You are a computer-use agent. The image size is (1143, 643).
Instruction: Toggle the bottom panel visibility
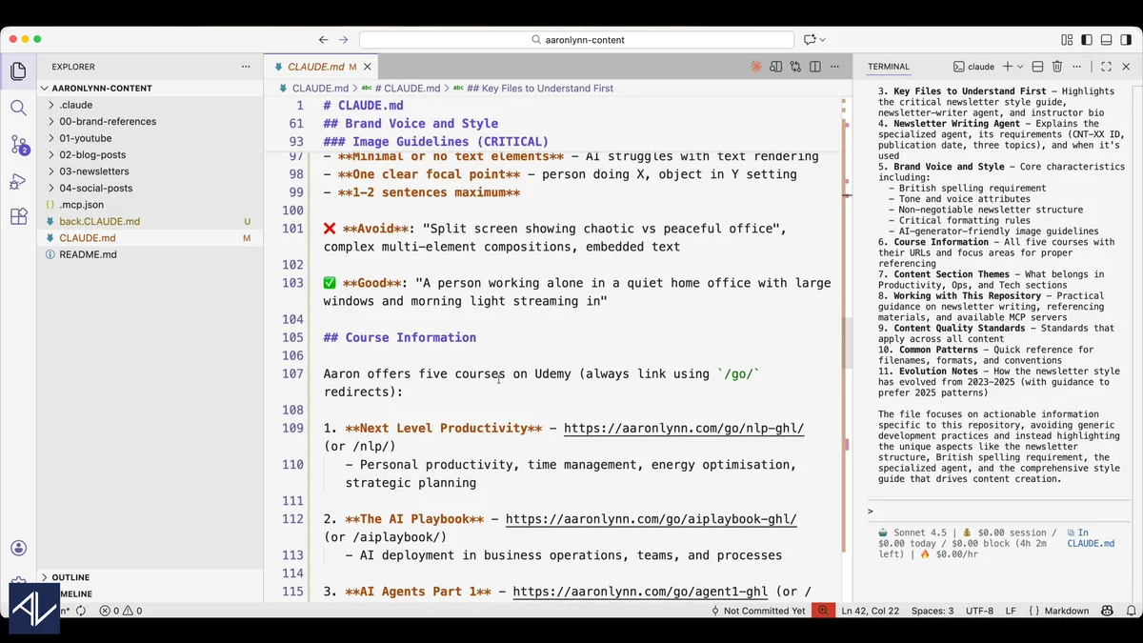(x=1105, y=40)
